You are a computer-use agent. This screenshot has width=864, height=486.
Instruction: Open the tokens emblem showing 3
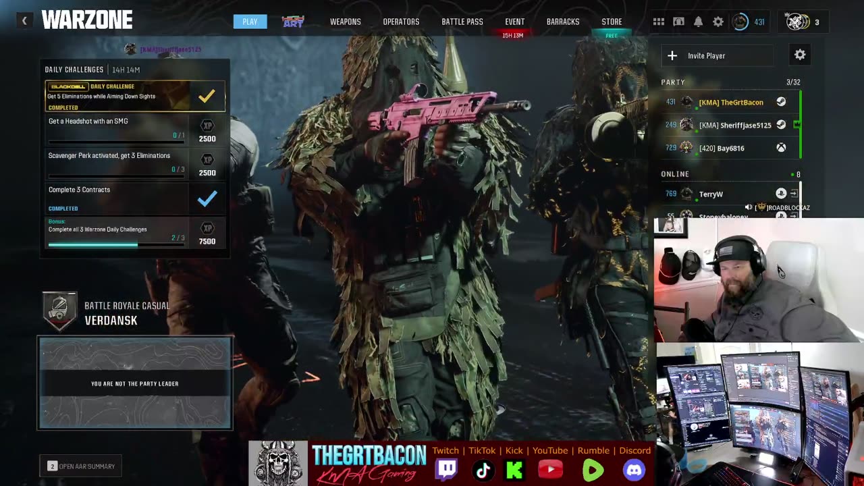[x=798, y=22]
